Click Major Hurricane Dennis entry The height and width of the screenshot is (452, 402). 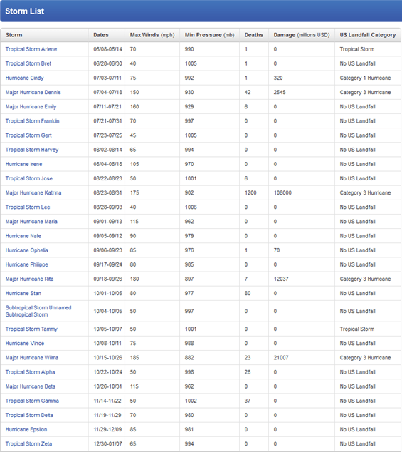tap(33, 92)
